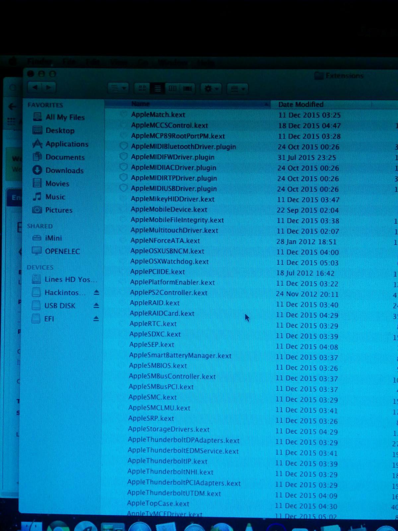Switch to Cover Flow view

click(x=187, y=89)
